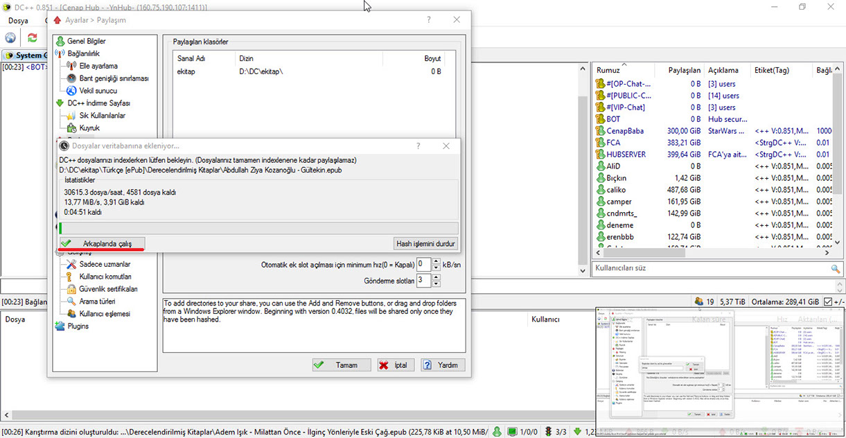The width and height of the screenshot is (846, 438).
Task: Switch to the System tab in main window
Action: 24,55
